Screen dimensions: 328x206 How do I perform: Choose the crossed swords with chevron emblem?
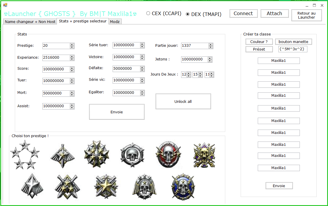pos(67,187)
